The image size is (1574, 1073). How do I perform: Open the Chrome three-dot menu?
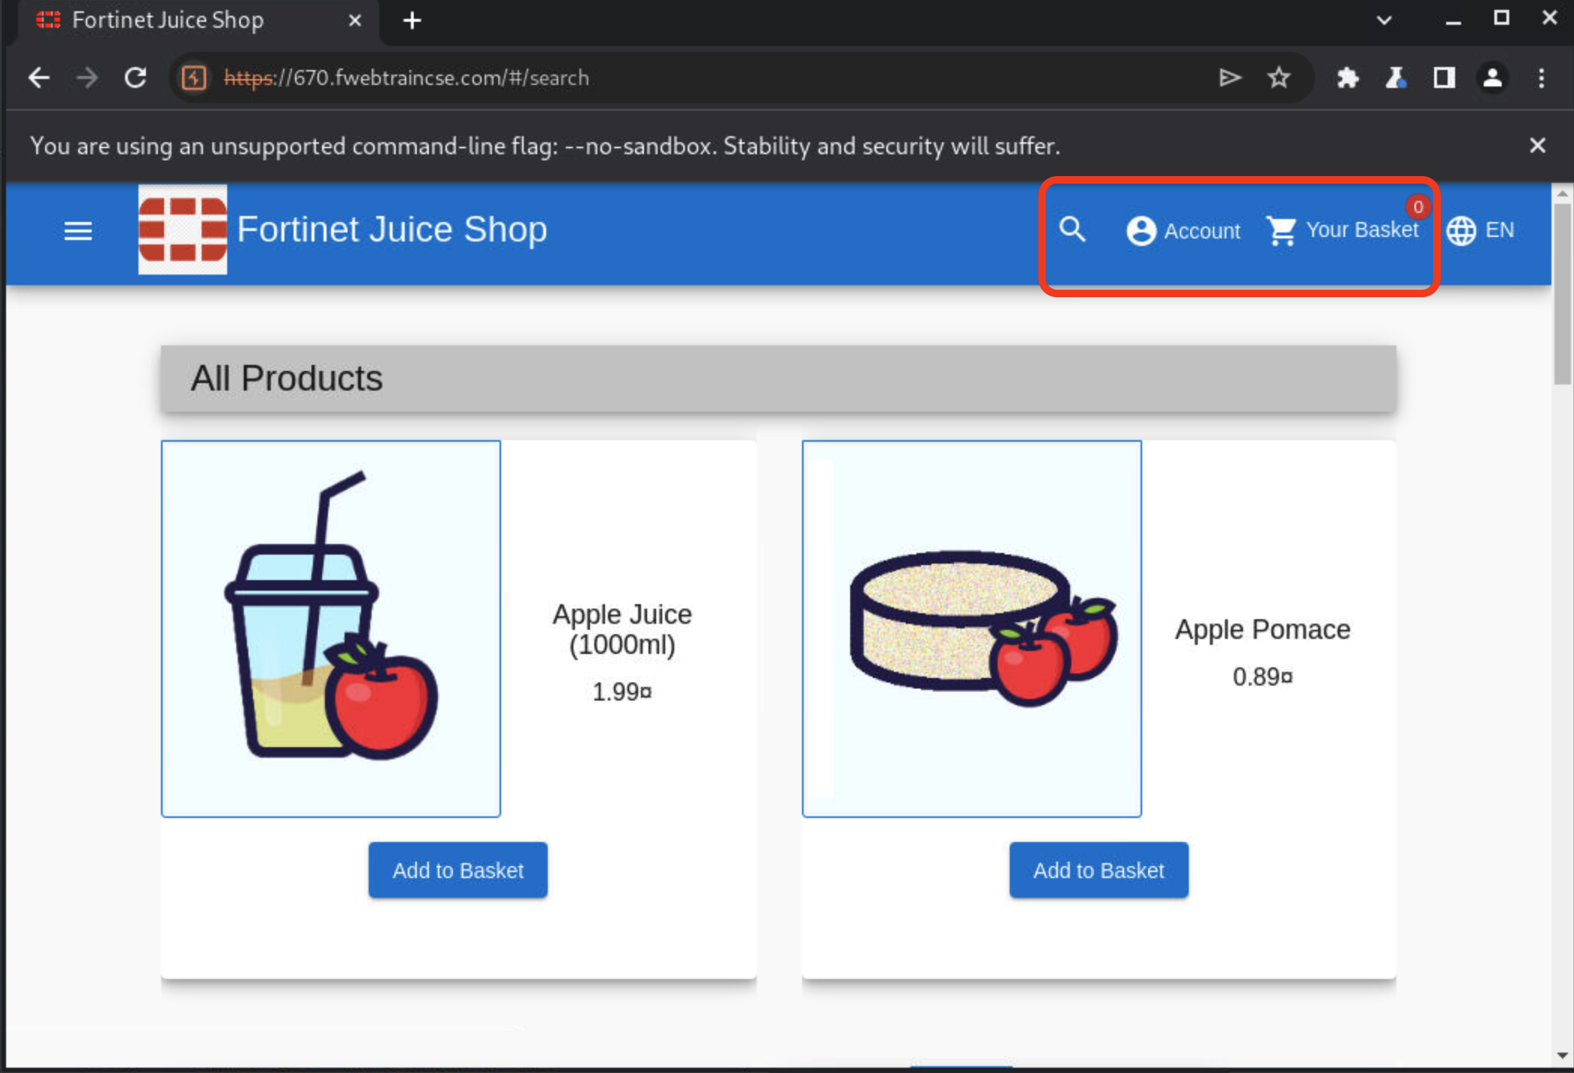(1542, 78)
